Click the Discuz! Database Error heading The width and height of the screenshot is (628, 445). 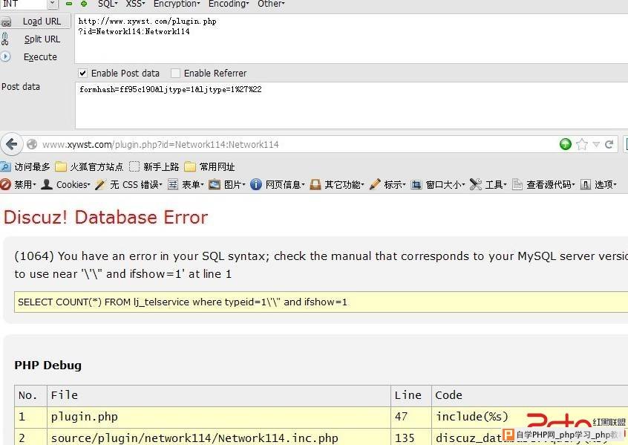105,217
